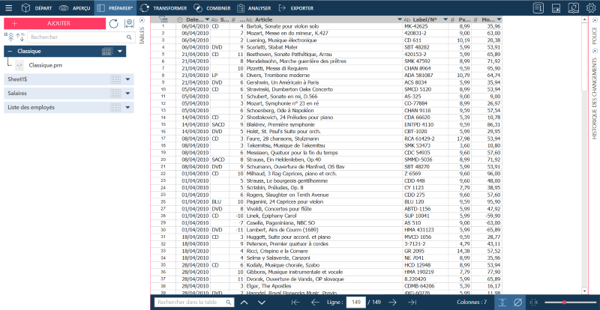Select the Liste des employés table
This screenshot has height=310, width=600.
pyautogui.click(x=69, y=107)
